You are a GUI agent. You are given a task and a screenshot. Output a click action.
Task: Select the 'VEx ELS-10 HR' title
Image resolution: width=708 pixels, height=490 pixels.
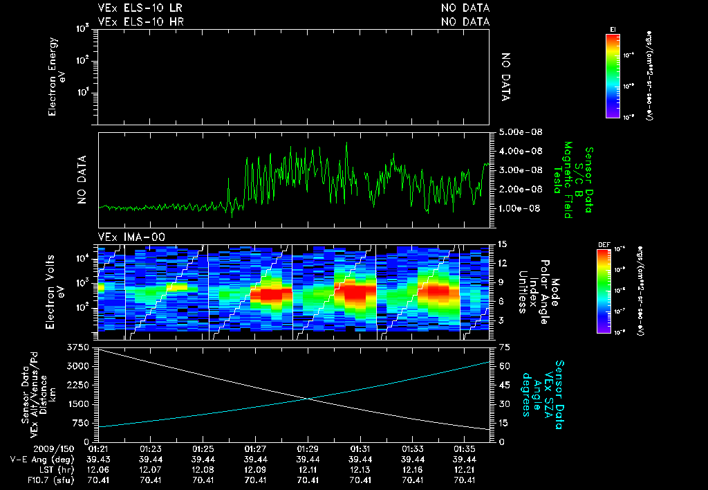141,21
